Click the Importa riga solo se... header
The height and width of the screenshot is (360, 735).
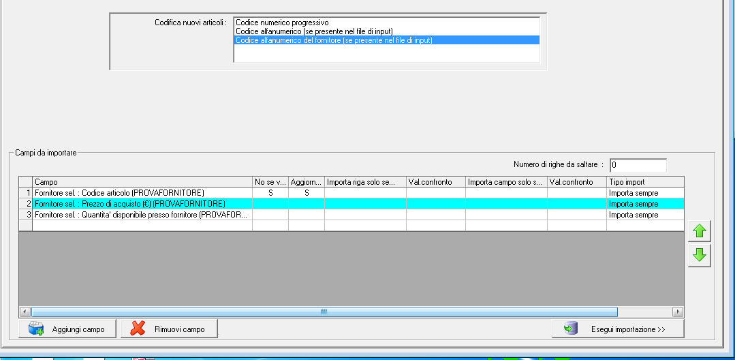click(x=366, y=181)
